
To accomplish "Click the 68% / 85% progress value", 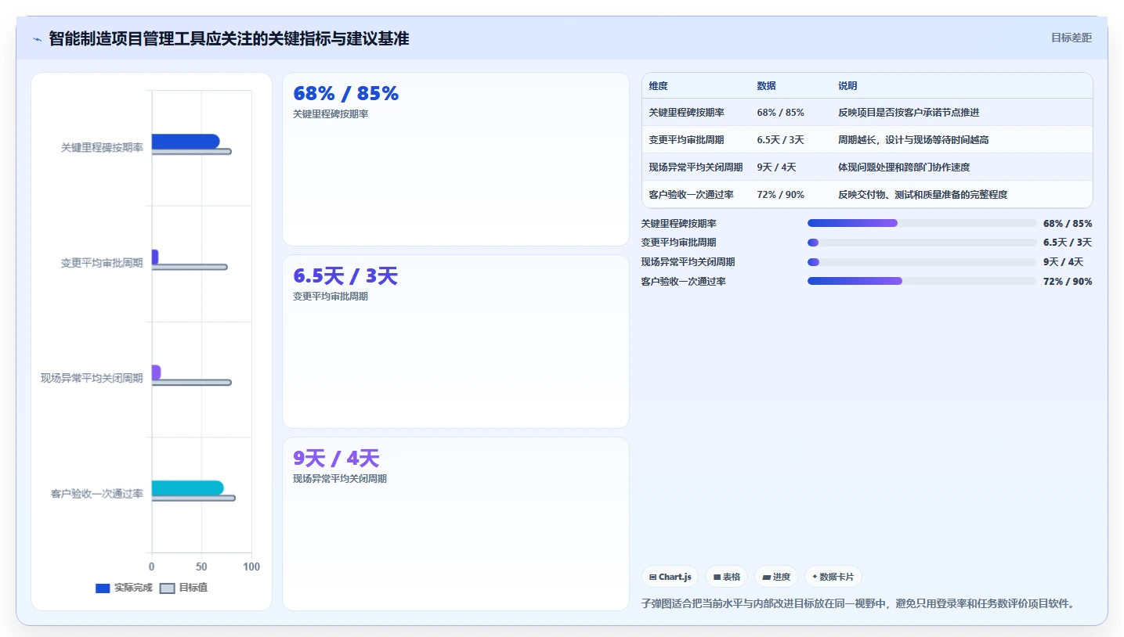I will coord(1068,224).
